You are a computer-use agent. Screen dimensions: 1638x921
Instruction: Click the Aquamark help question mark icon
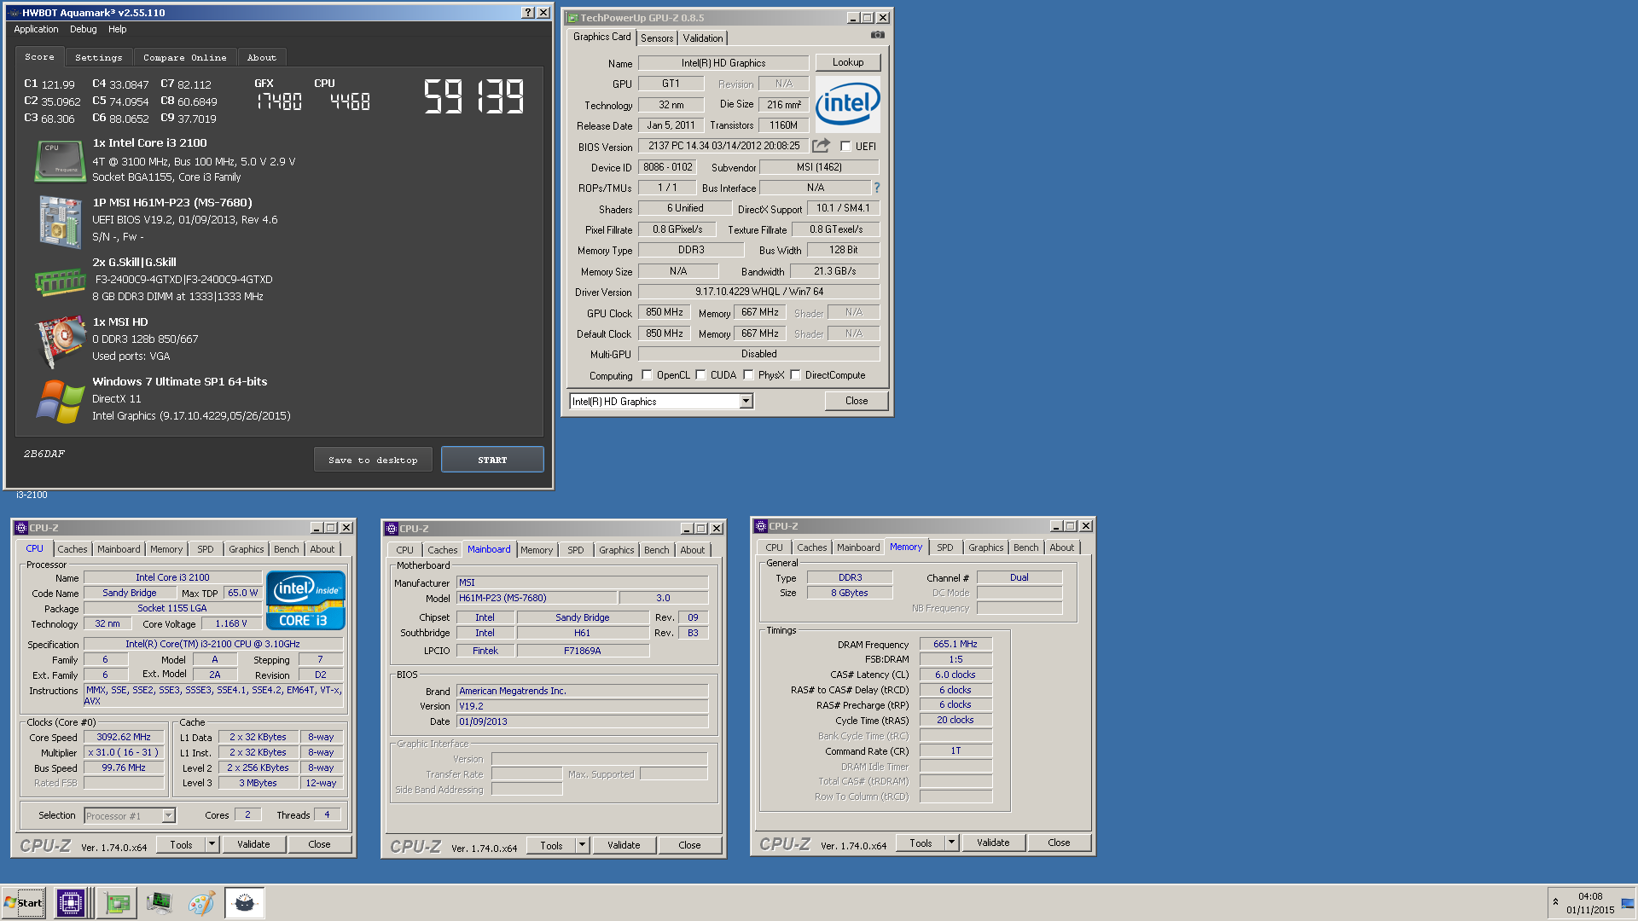pos(528,13)
